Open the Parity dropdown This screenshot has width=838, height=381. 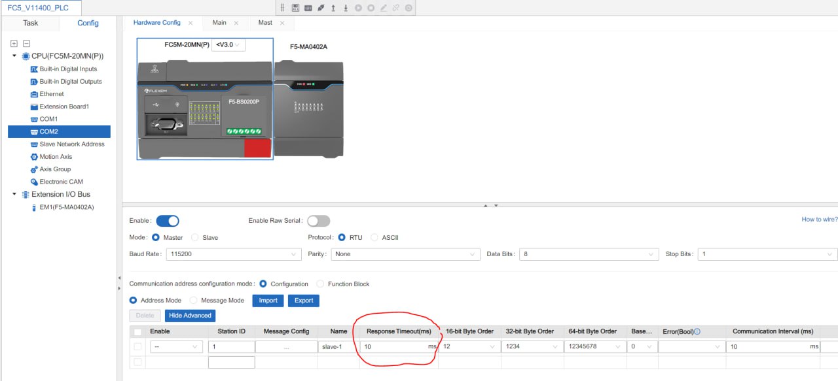tap(406, 254)
